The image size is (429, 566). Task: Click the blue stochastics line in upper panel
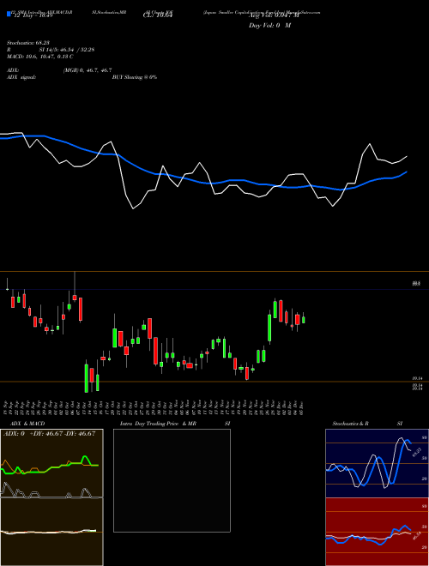click(x=397, y=462)
